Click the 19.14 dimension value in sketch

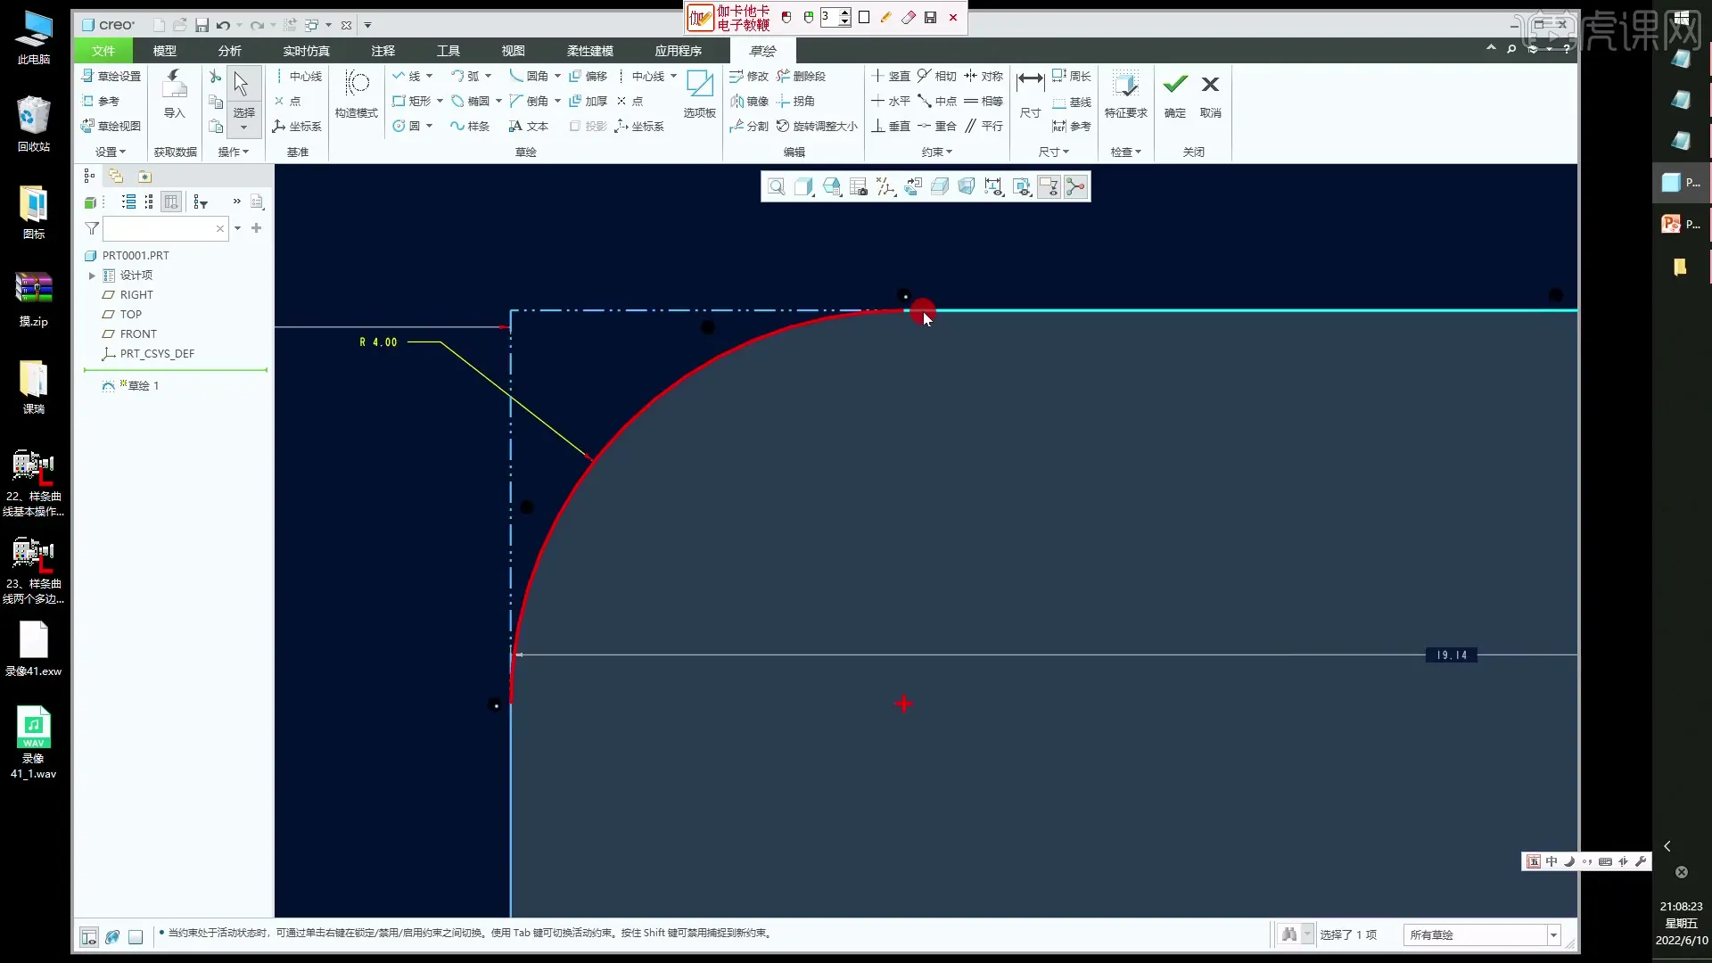(x=1451, y=655)
